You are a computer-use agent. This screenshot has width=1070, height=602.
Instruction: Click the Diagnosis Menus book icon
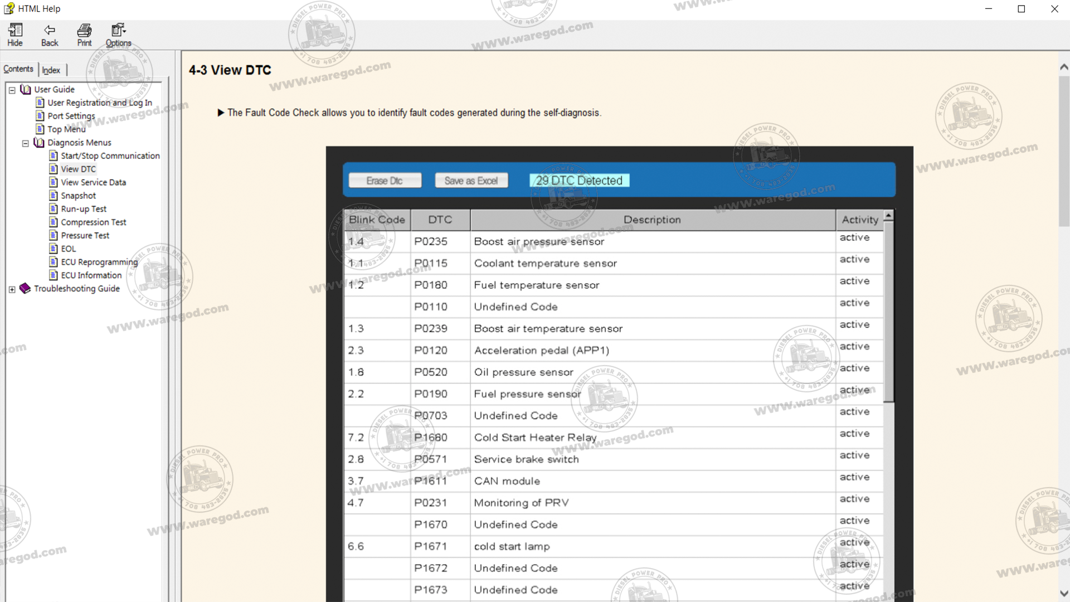tap(39, 143)
